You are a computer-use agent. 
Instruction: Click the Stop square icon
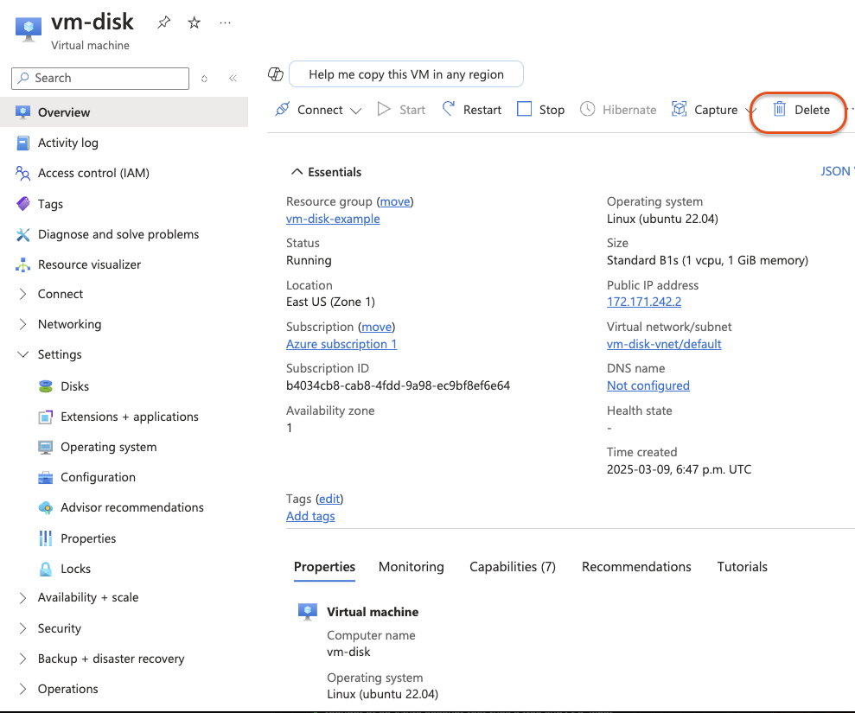(x=524, y=109)
